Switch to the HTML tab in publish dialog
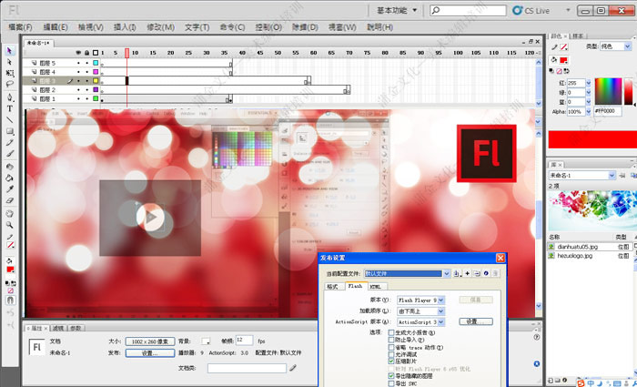This screenshot has width=637, height=387. point(376,286)
